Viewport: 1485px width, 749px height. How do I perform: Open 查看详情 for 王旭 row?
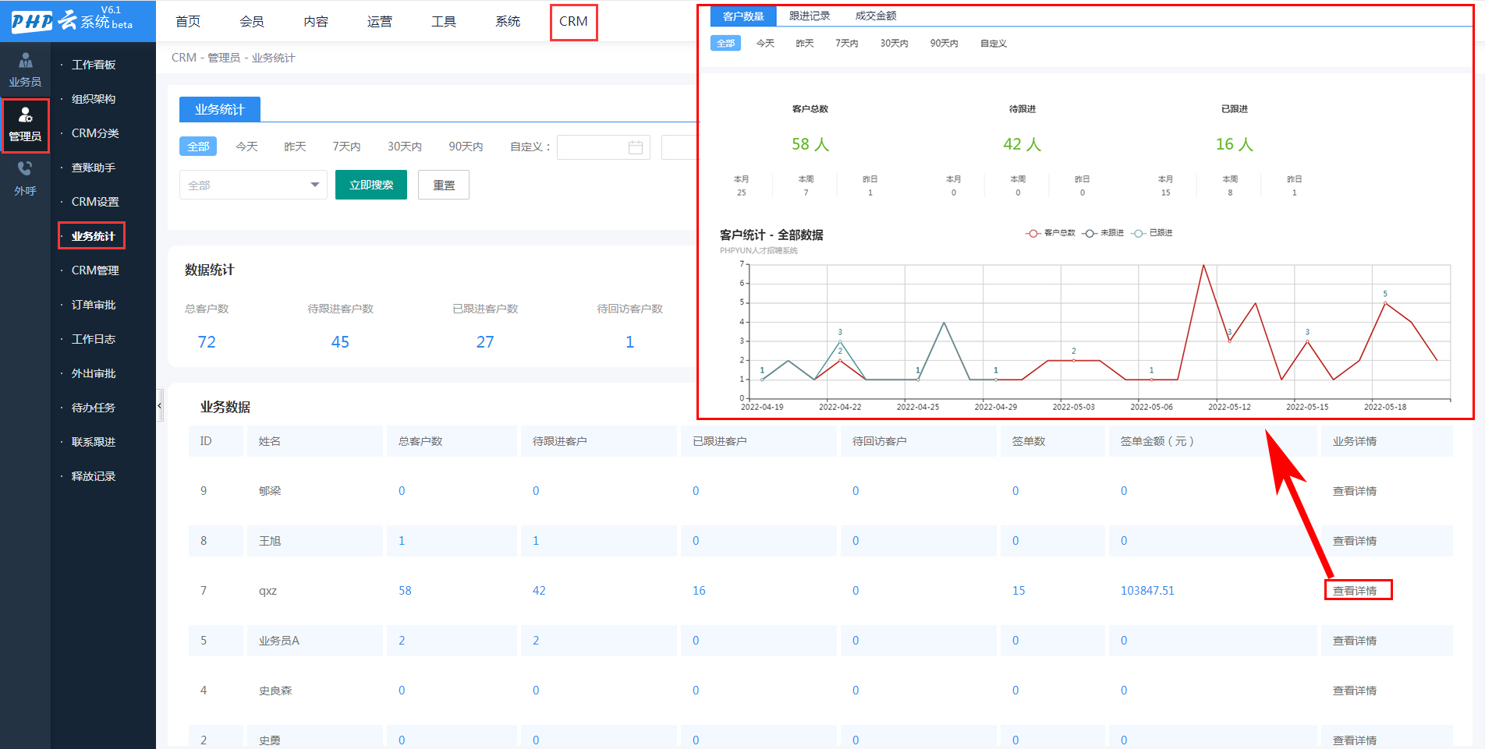click(x=1355, y=541)
